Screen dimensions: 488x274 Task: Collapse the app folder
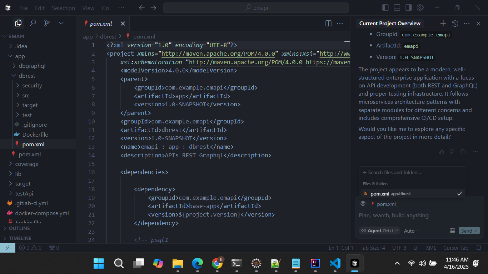[38, 56]
